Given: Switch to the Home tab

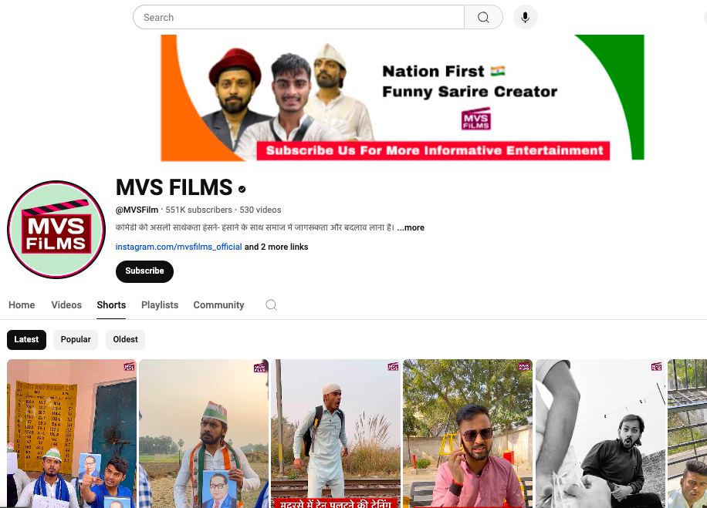Looking at the screenshot, I should (x=22, y=305).
